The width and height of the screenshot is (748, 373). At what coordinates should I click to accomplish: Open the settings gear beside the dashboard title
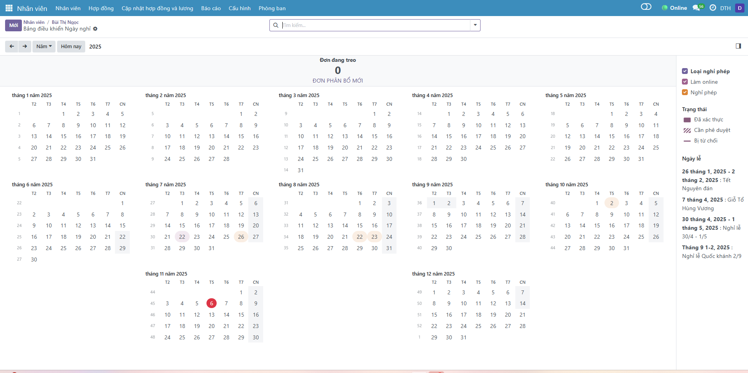tap(95, 29)
